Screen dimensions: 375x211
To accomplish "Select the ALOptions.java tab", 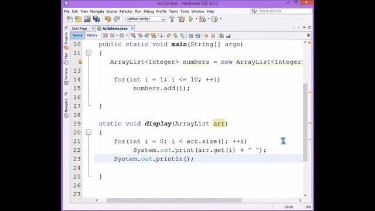I will coord(115,29).
